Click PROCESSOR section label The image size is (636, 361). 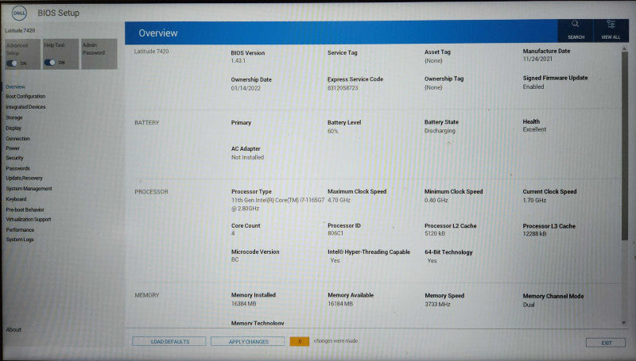(x=151, y=192)
